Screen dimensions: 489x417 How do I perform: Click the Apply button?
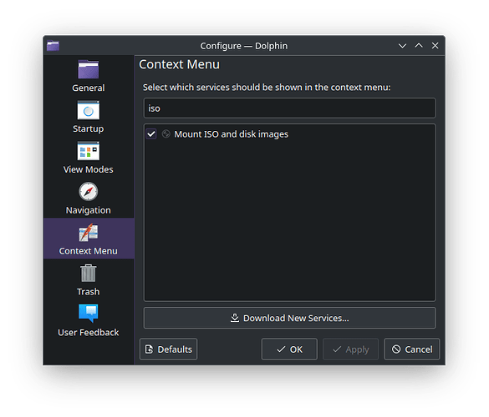click(x=350, y=349)
